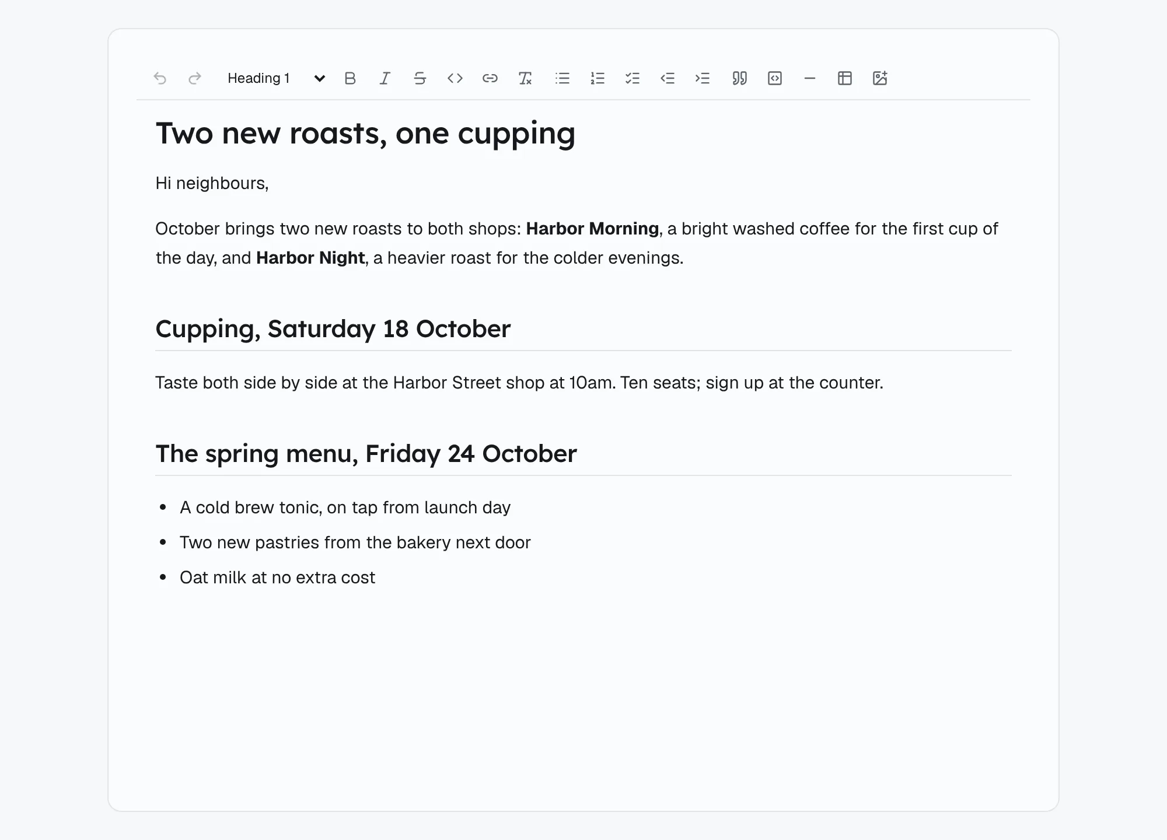This screenshot has width=1167, height=840.
Task: Click bullet 'Oat milk at no extra cost'
Action: pyautogui.click(x=277, y=577)
